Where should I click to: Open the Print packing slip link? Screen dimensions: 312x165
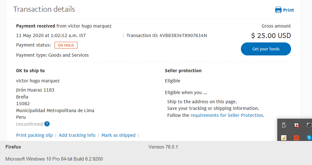[34, 135]
